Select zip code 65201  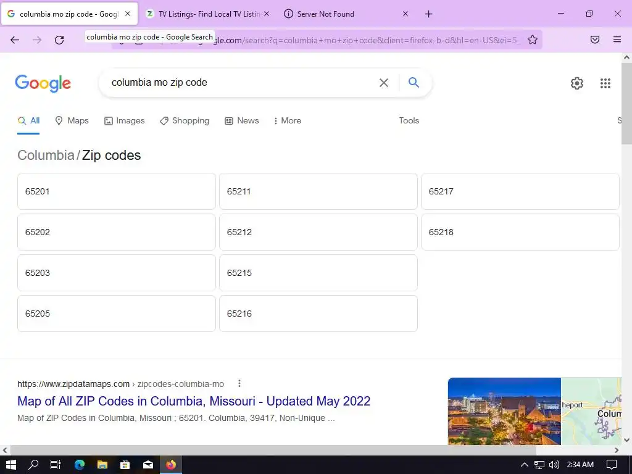coord(117,191)
